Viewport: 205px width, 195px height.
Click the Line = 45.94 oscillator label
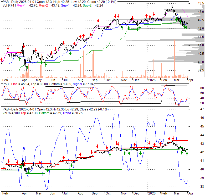[19, 84]
